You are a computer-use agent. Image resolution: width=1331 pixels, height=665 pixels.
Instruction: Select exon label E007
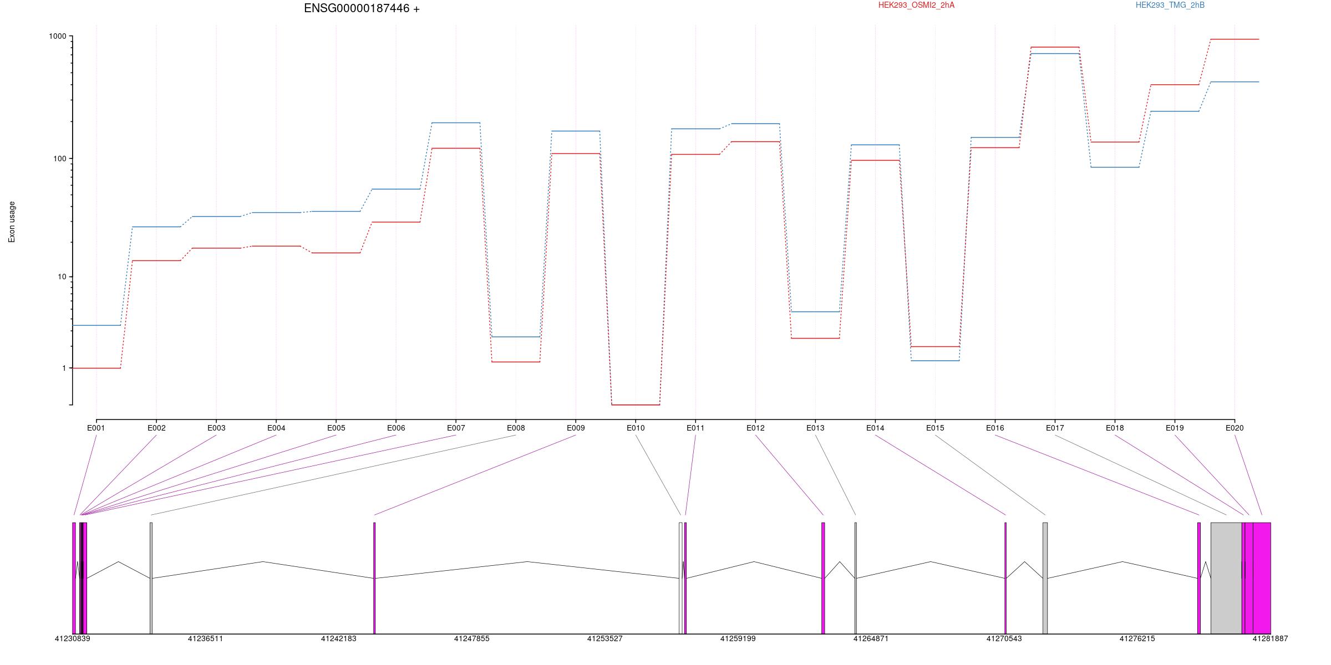coord(456,428)
